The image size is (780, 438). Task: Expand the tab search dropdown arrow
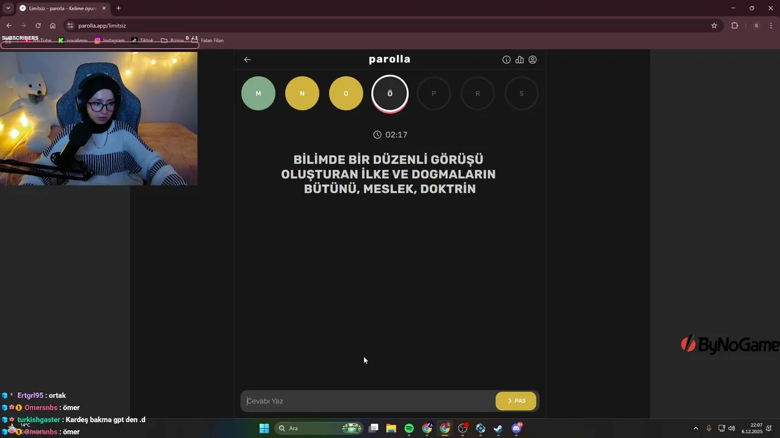(8, 8)
